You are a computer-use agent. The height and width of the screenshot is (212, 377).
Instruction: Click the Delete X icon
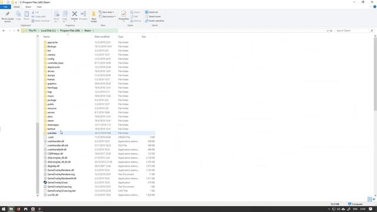click(x=75, y=14)
